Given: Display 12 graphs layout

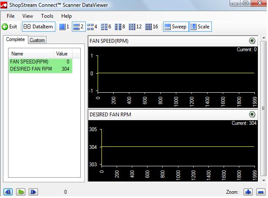Looking at the screenshot, I should [135, 27].
